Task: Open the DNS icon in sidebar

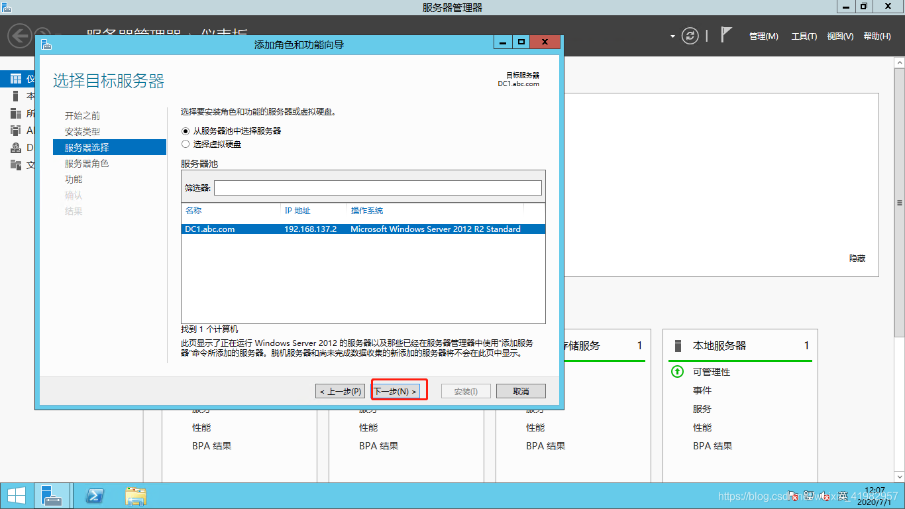Action: point(16,148)
